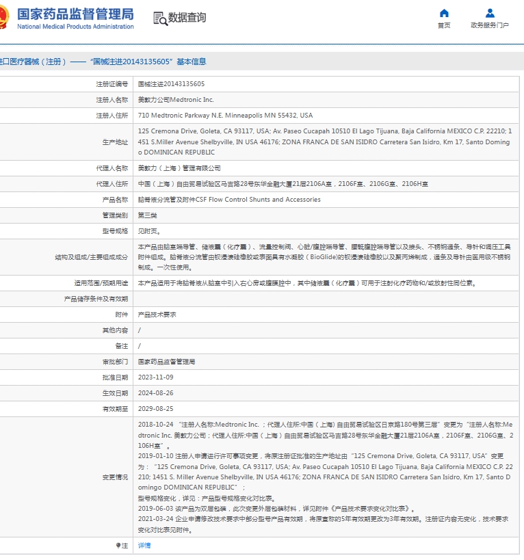
Task: Click the 生产地址 row label
Action: [115, 142]
